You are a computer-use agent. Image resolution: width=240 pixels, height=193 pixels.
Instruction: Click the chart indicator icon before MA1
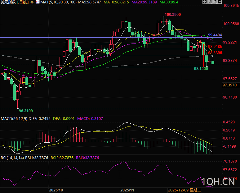coord(38,2)
